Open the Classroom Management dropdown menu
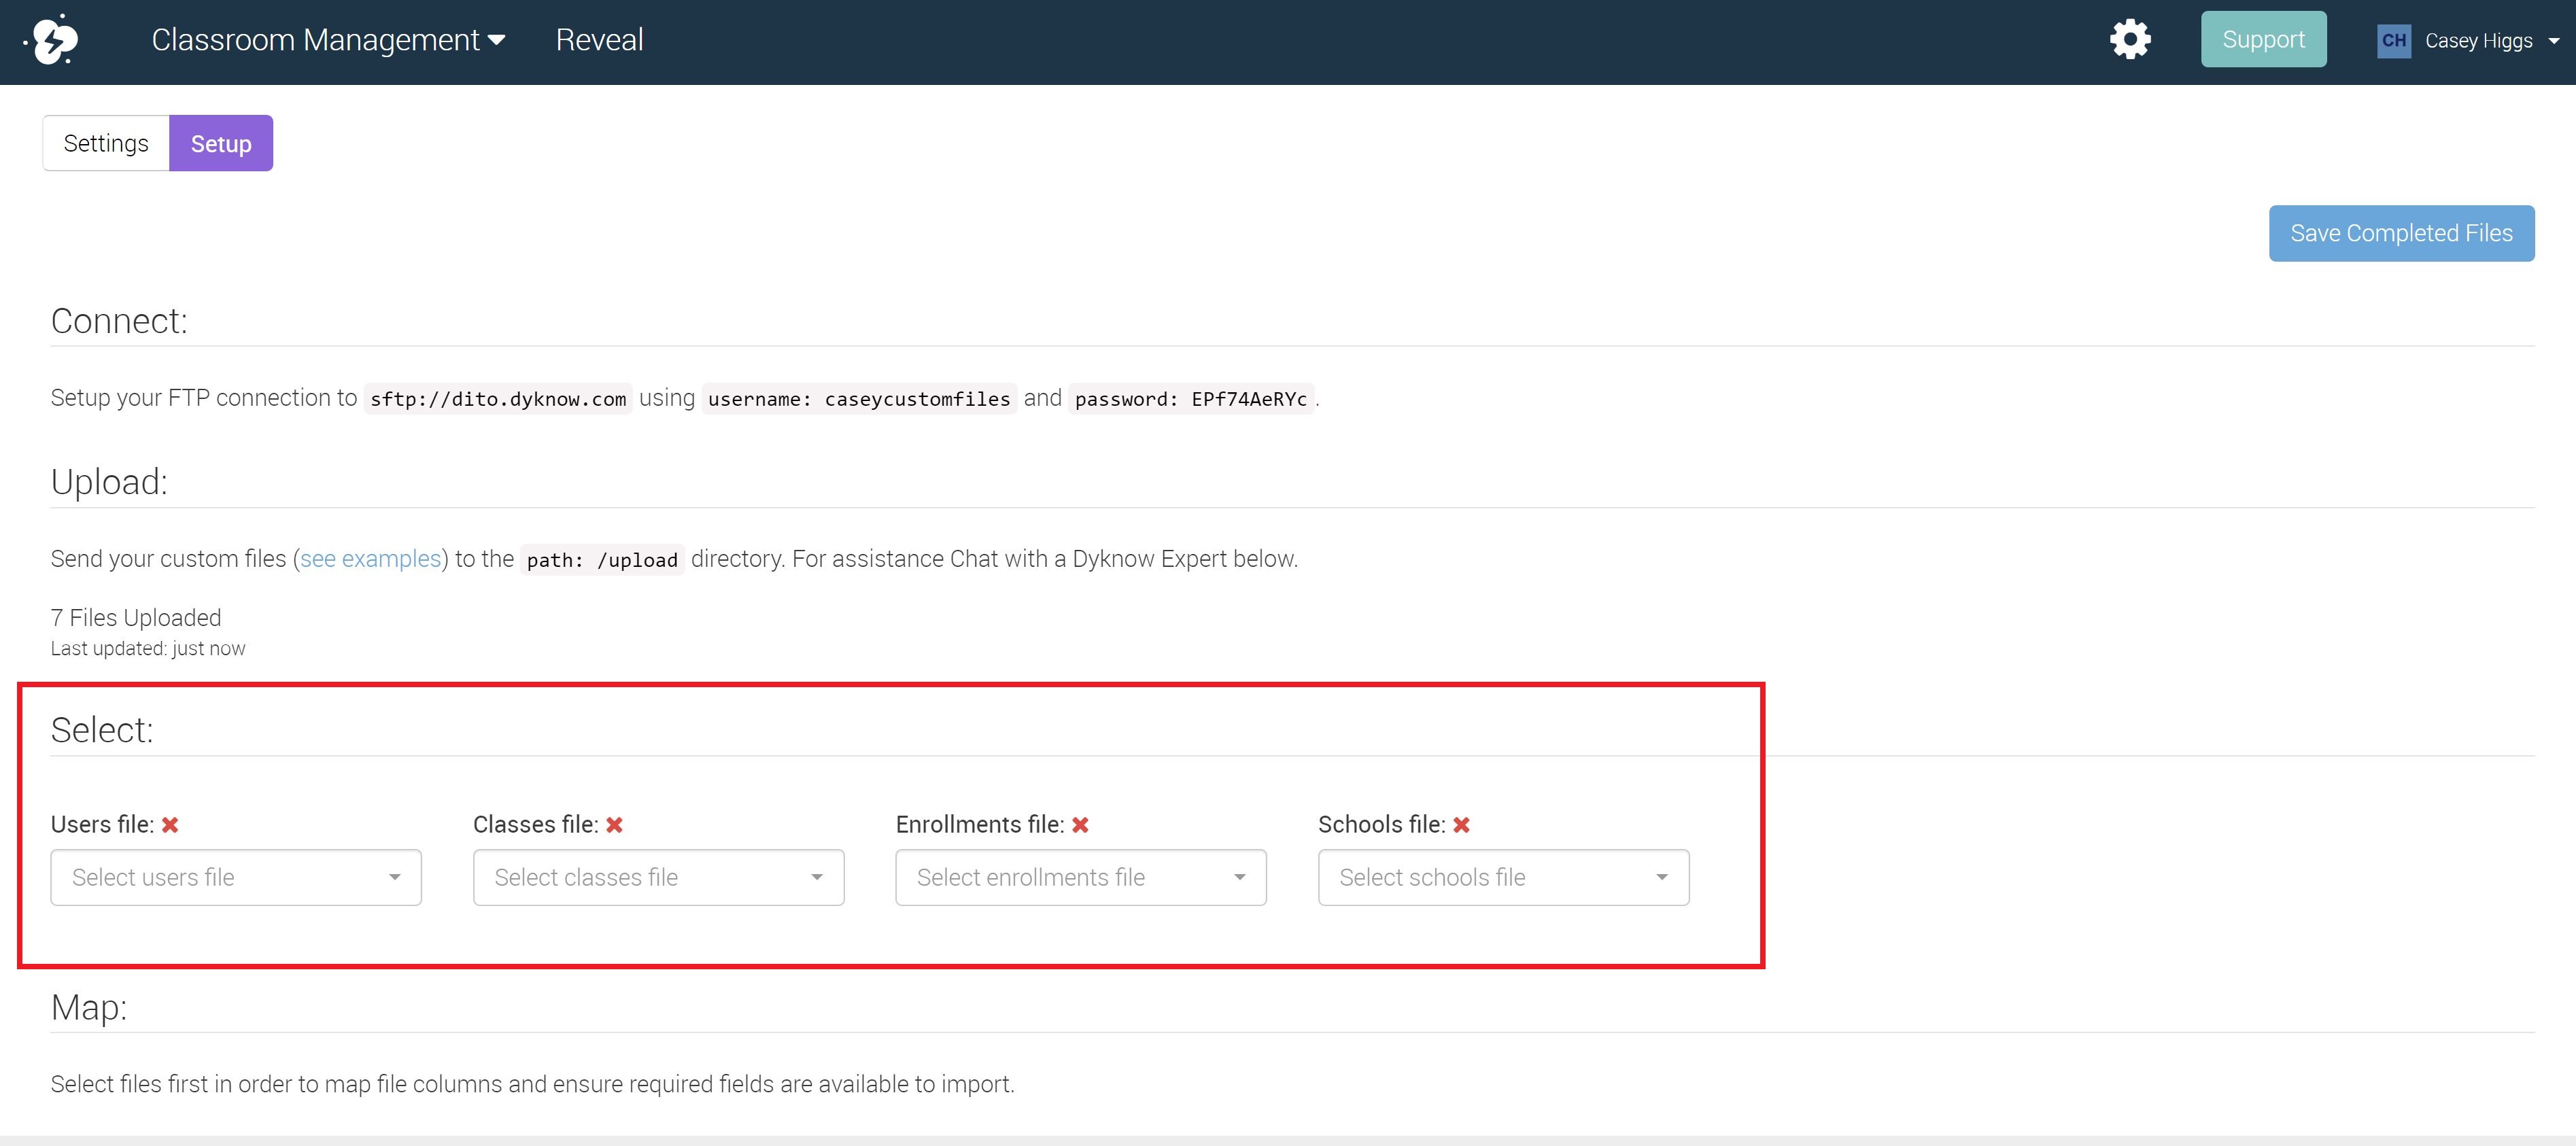The width and height of the screenshot is (2576, 1146). tap(328, 40)
